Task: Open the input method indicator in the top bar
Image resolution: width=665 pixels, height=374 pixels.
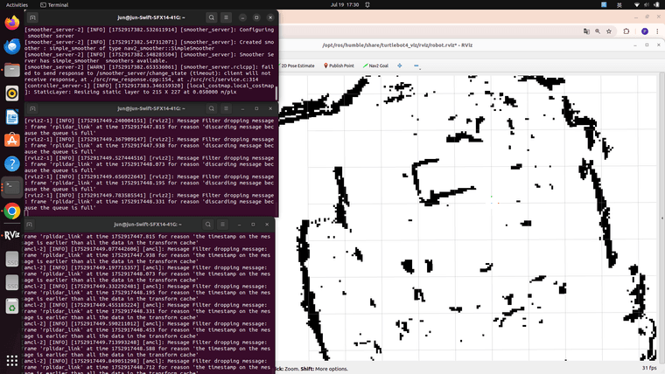Action: coord(619,4)
